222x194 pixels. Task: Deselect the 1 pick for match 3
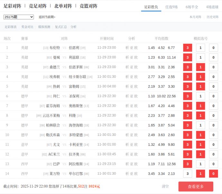[200, 67]
